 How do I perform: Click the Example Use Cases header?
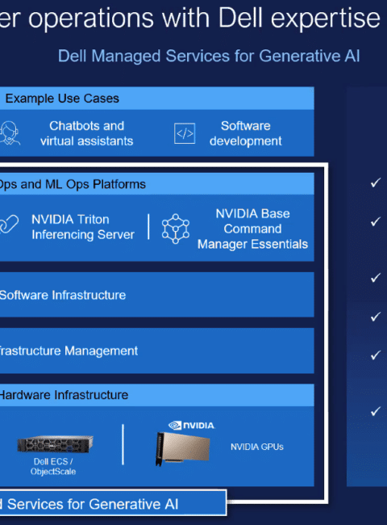pos(156,99)
